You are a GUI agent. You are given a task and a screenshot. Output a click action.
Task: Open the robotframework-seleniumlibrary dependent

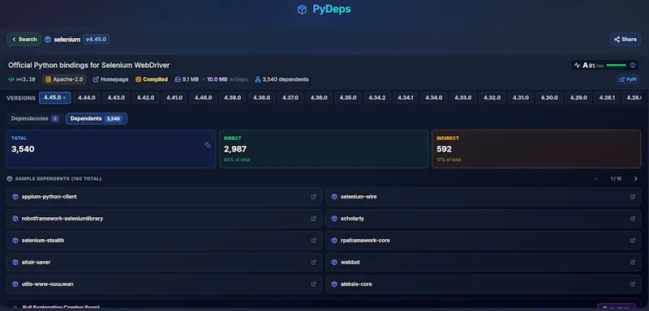click(165, 219)
